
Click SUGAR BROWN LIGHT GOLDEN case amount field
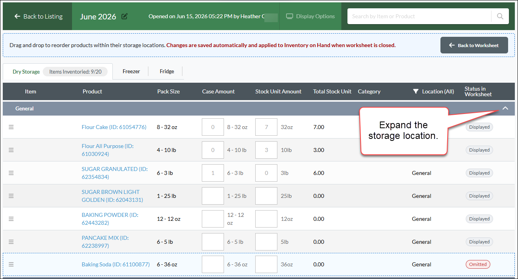(213, 196)
